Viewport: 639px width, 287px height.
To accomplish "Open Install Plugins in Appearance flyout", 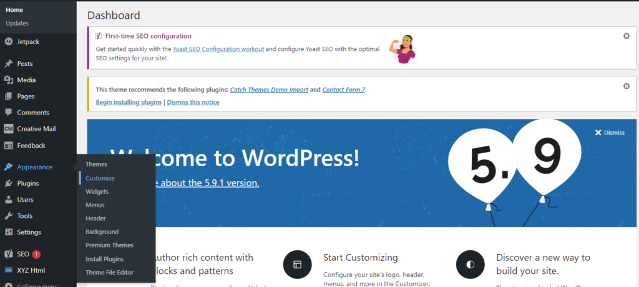I will tap(104, 259).
